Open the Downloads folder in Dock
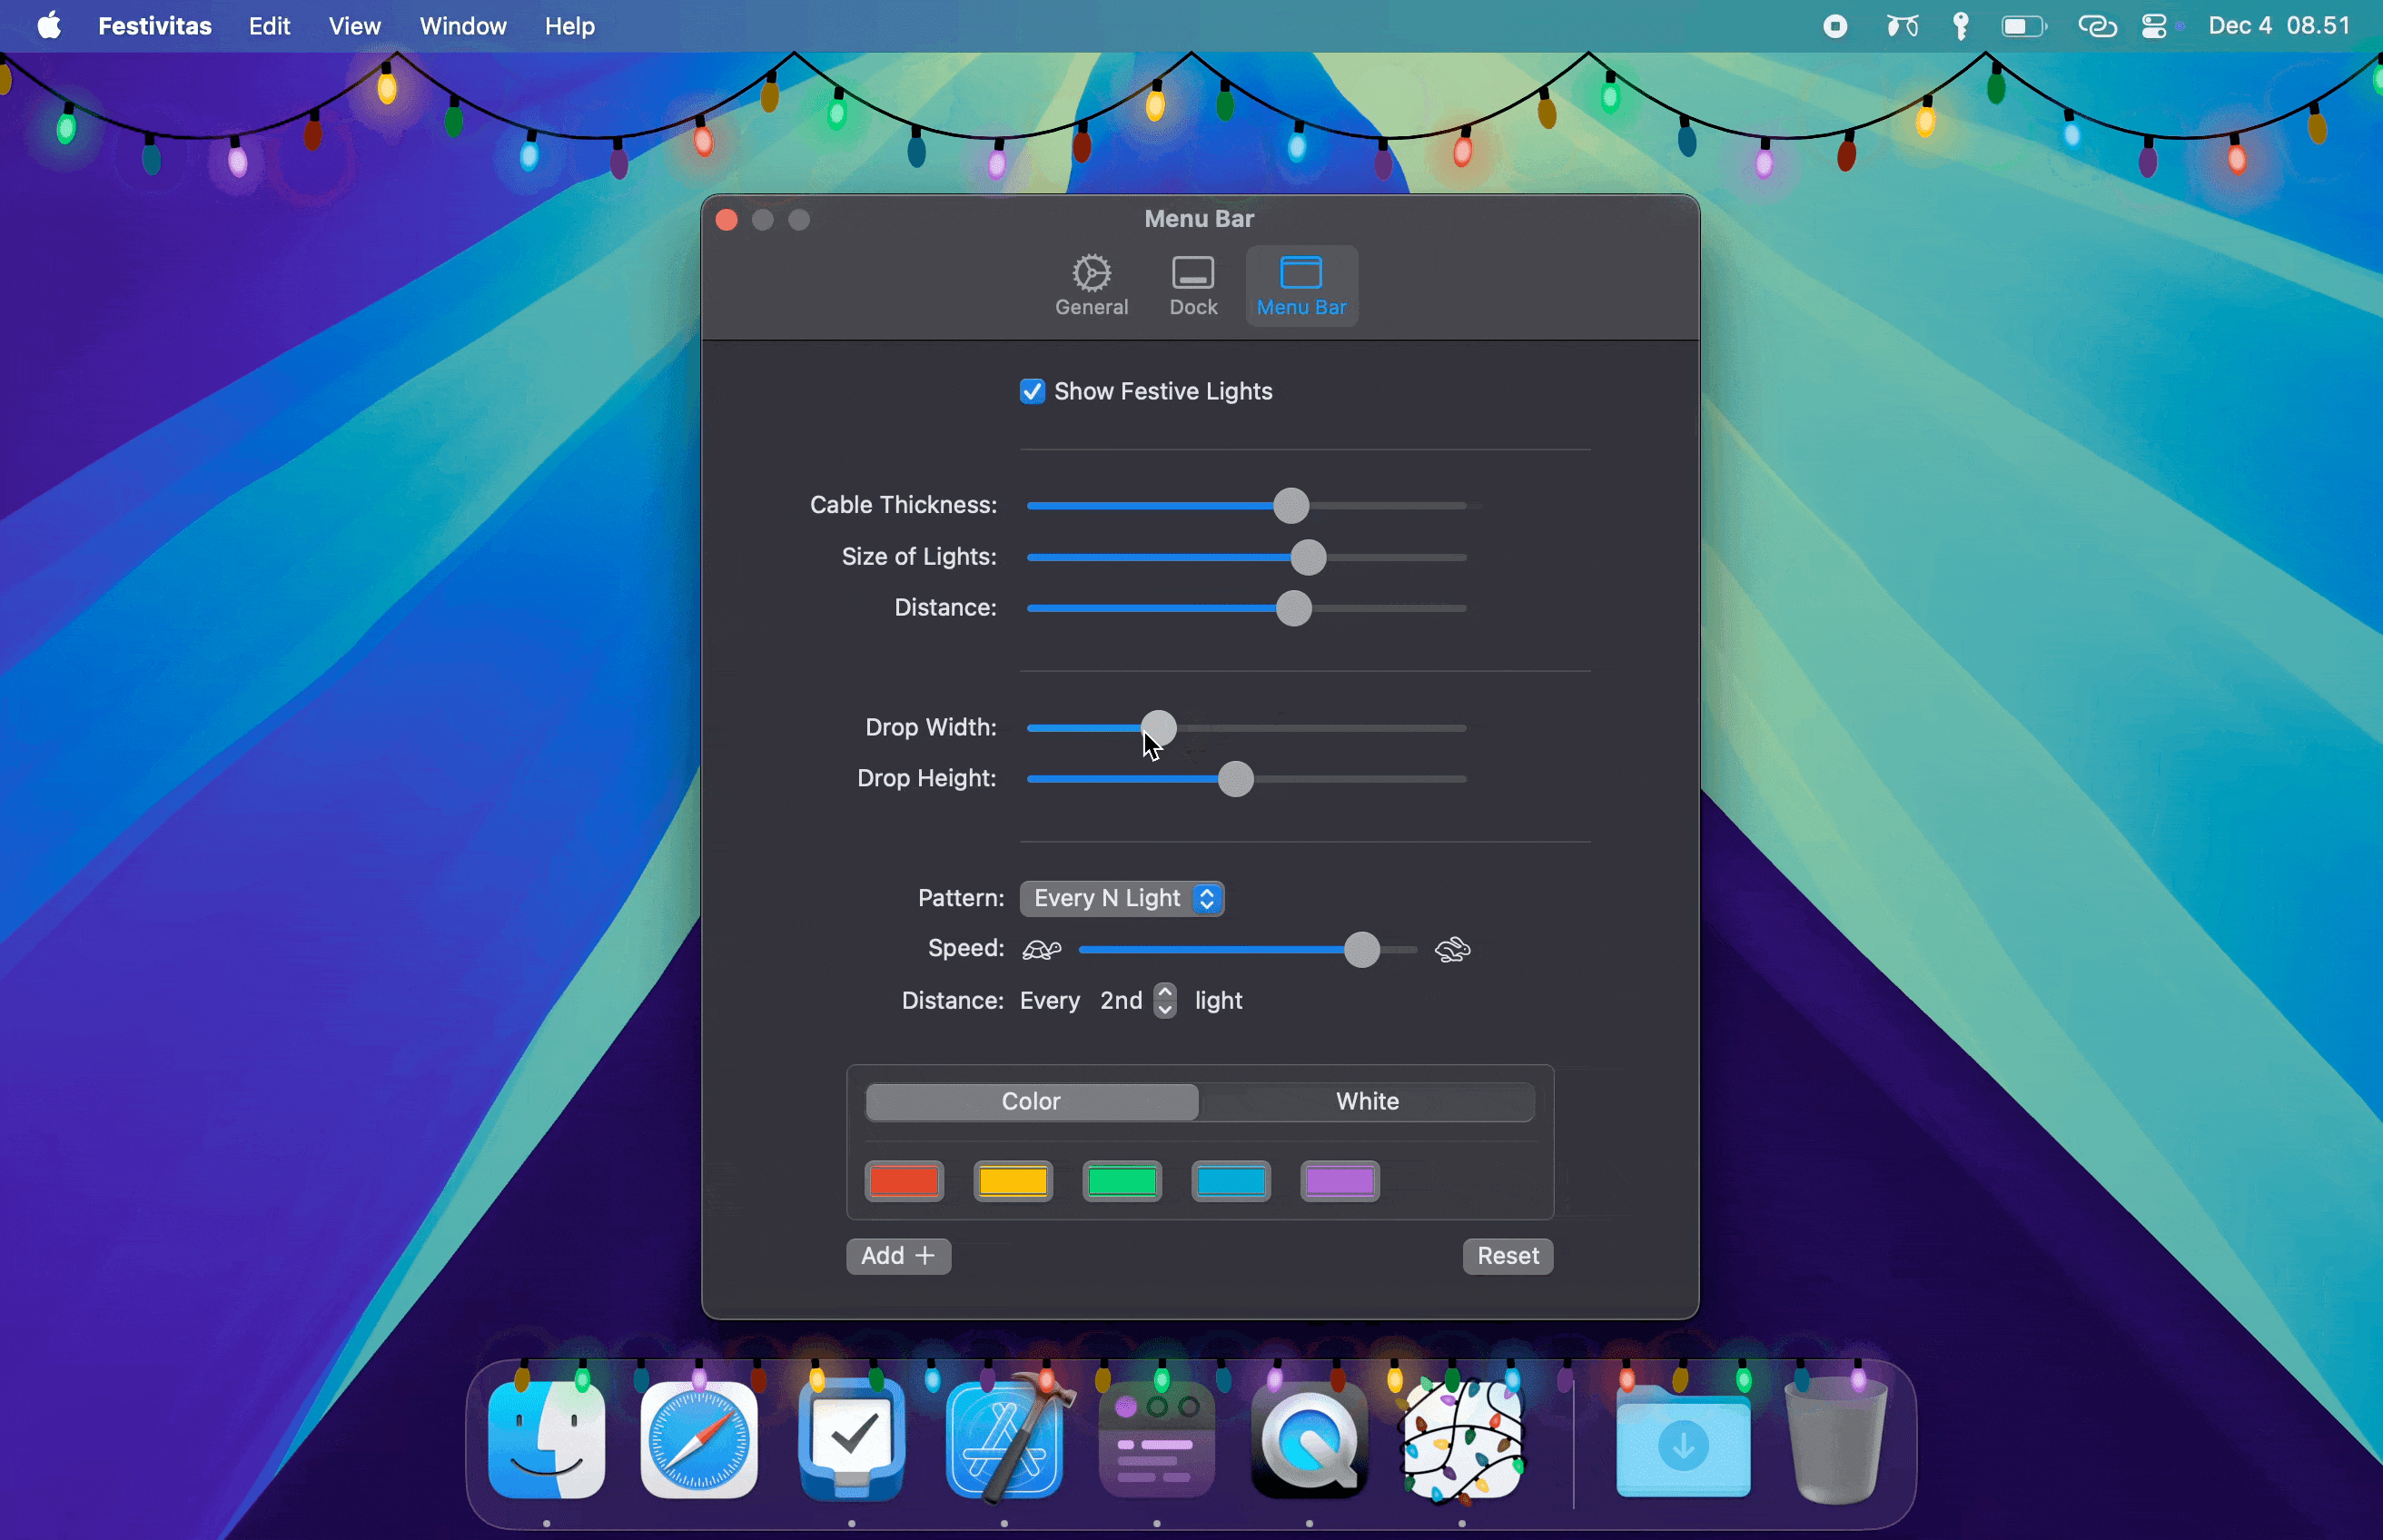2383x1540 pixels. [1683, 1441]
